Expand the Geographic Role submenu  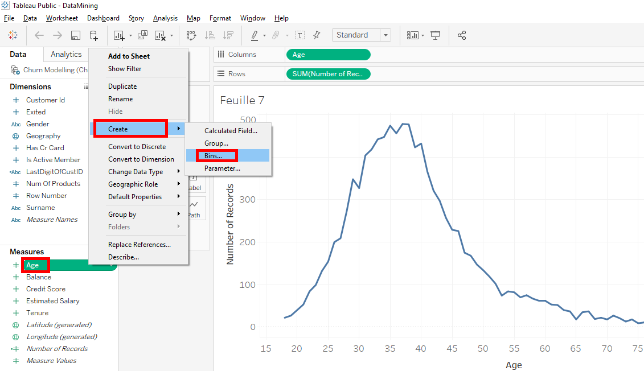tap(134, 184)
